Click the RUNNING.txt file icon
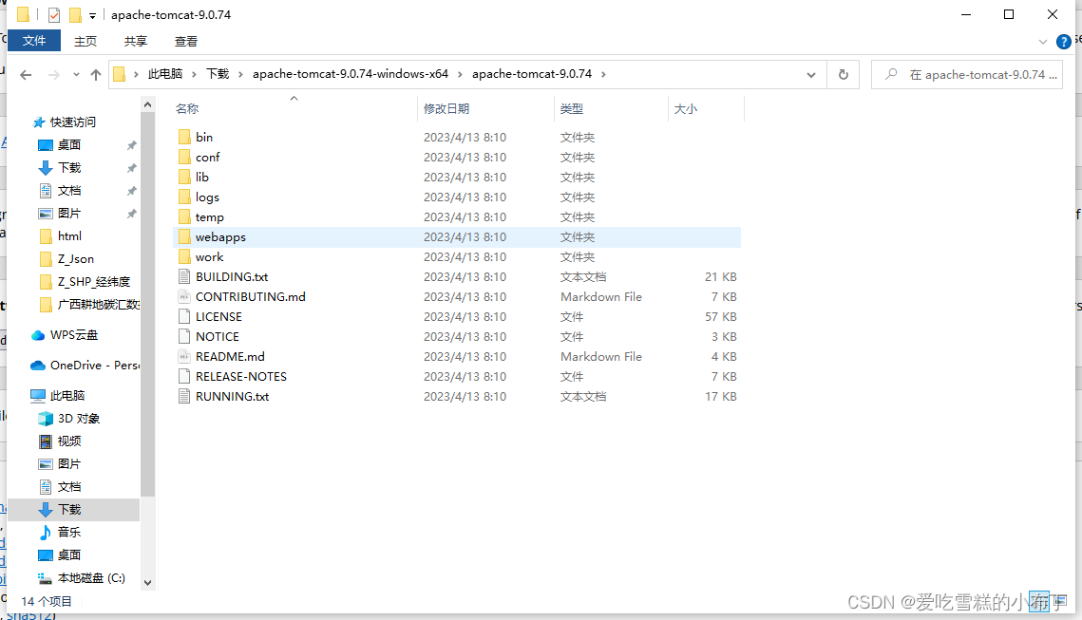 [x=184, y=397]
